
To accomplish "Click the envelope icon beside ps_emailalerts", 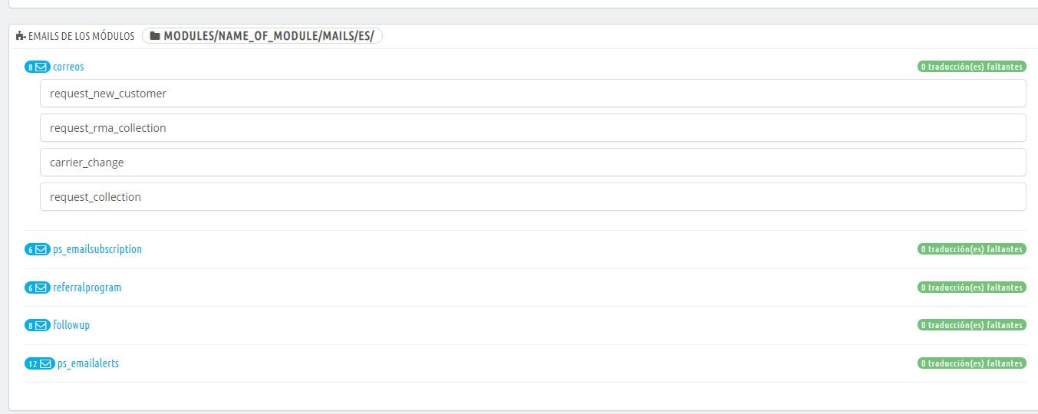I will tap(46, 363).
